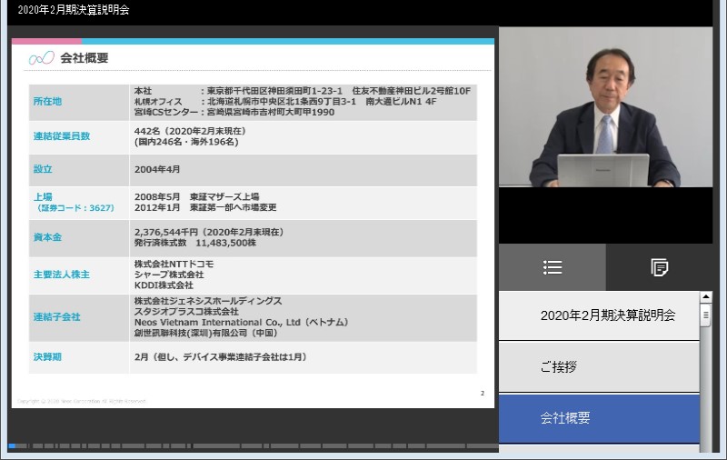Click the chapter list scrollbar thumb
Viewport: 727px width, 460px height.
point(706,315)
